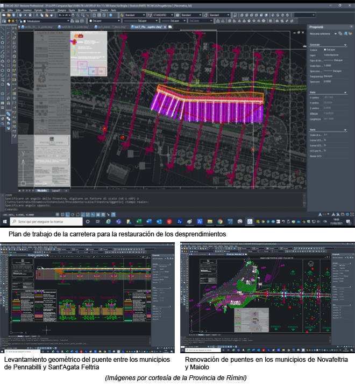Toggle Grid display in the status bar
This screenshot has height=385, width=355.
coord(62,214)
